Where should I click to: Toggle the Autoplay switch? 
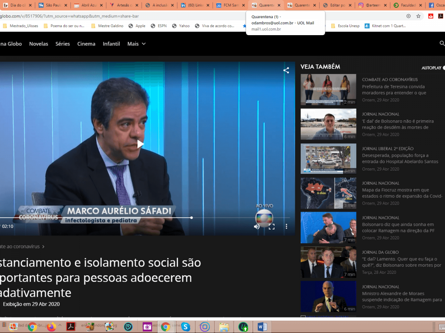(444, 68)
